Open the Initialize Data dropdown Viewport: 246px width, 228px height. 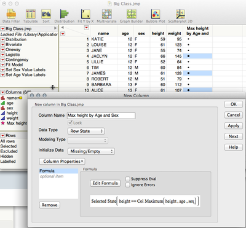click(91, 151)
